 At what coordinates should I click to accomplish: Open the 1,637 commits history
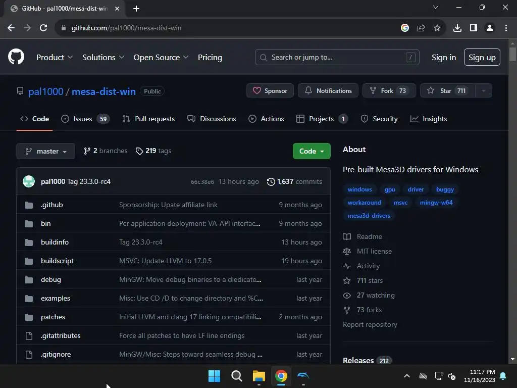click(294, 181)
